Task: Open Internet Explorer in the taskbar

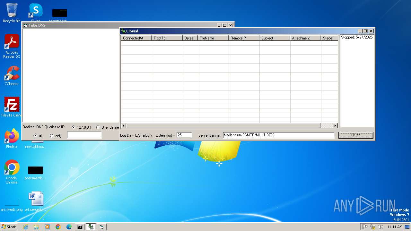Action: [x=25, y=227]
